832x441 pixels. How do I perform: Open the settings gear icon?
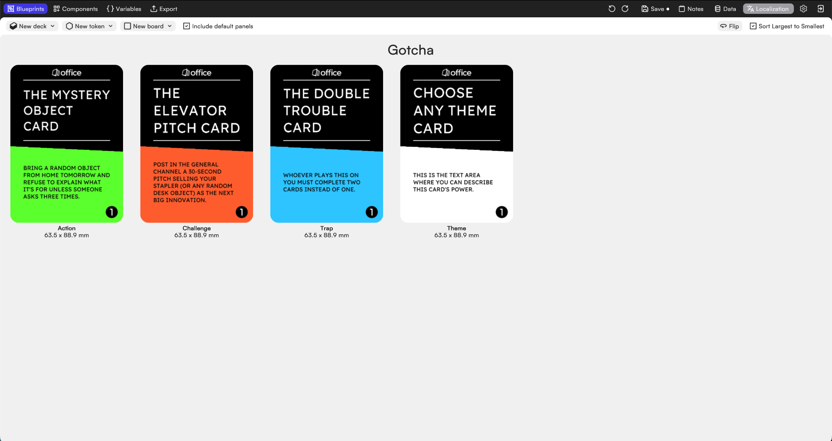(x=803, y=9)
